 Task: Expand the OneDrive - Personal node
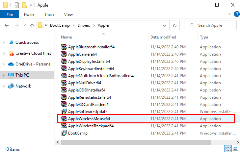pos(4,64)
